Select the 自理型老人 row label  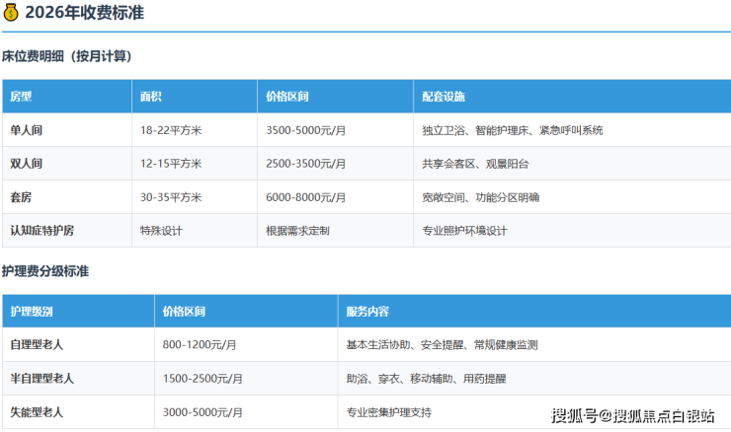coord(37,345)
